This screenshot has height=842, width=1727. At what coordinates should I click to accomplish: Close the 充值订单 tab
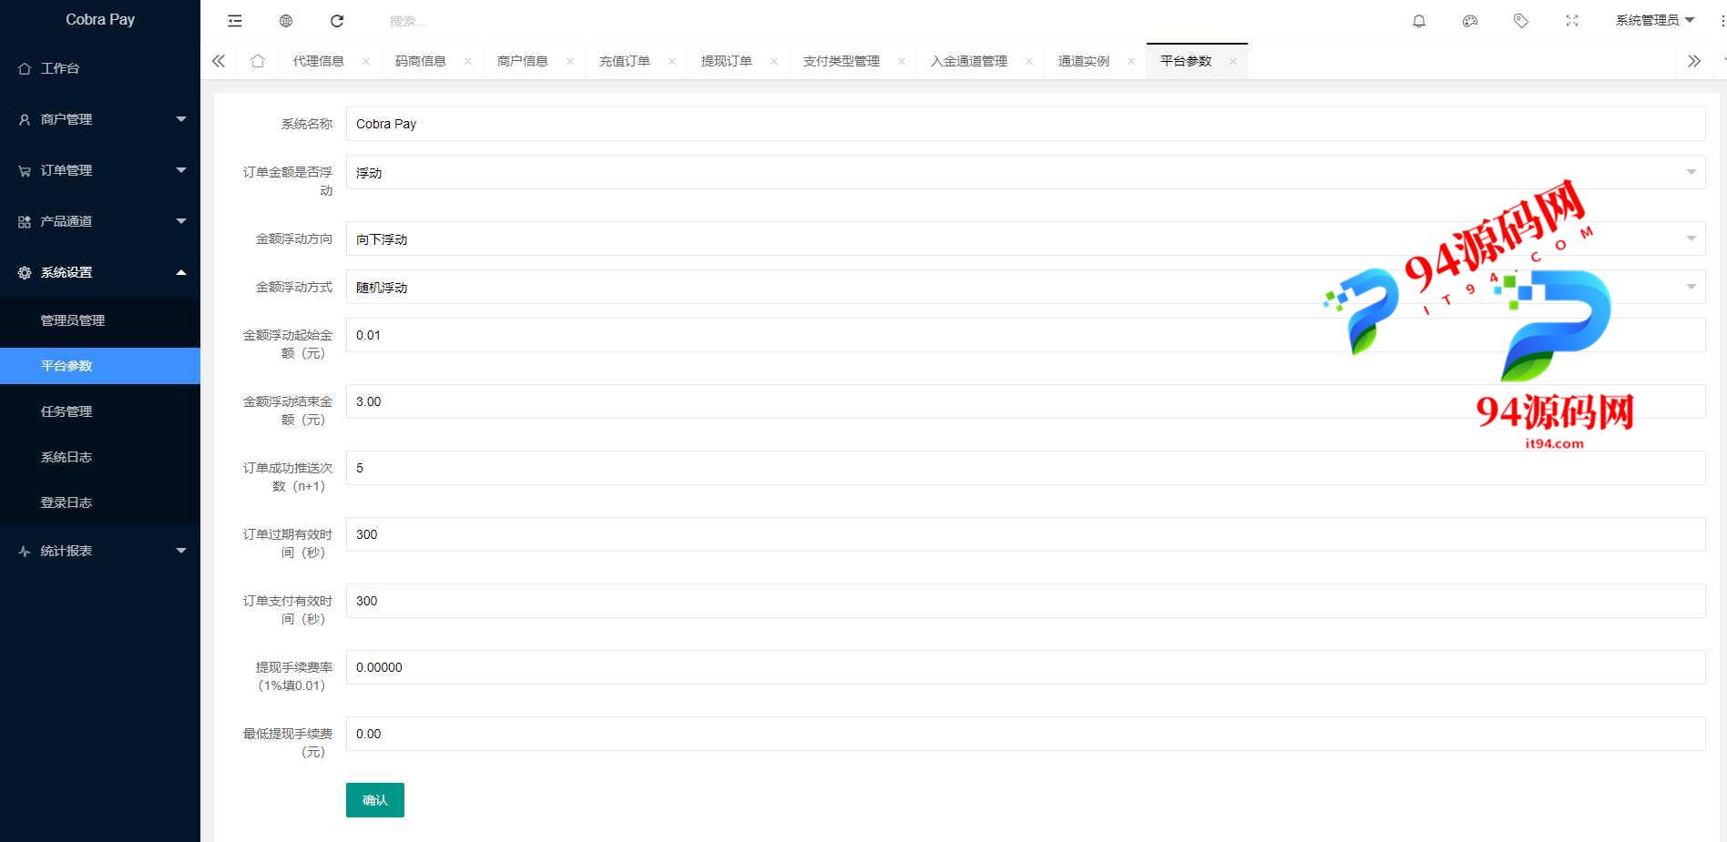tap(672, 61)
